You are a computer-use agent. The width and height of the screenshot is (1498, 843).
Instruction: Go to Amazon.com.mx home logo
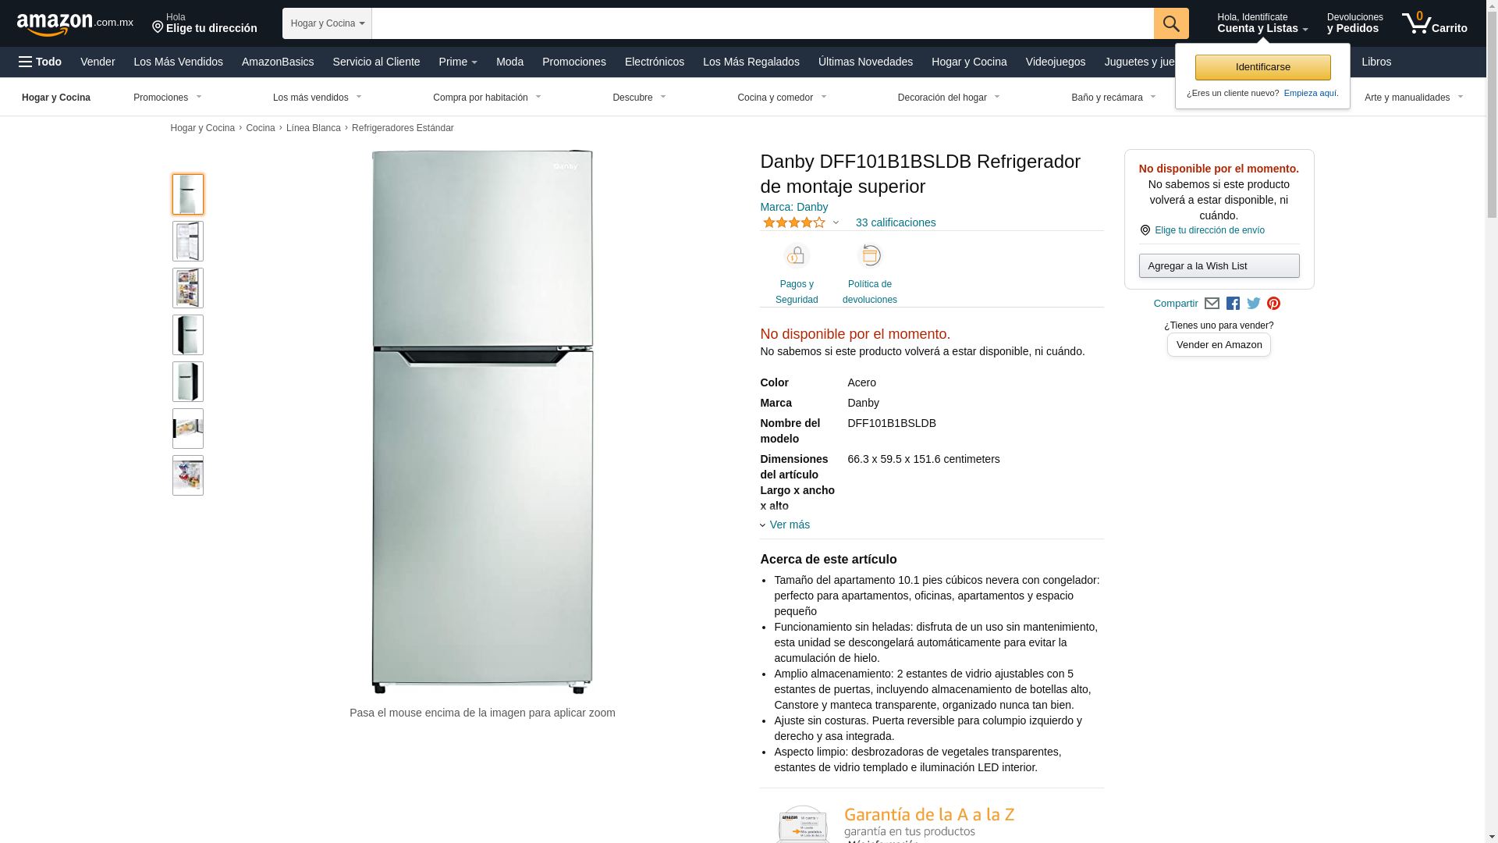[75, 24]
